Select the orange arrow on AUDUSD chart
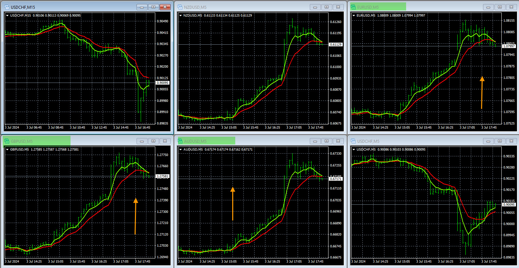 point(233,203)
